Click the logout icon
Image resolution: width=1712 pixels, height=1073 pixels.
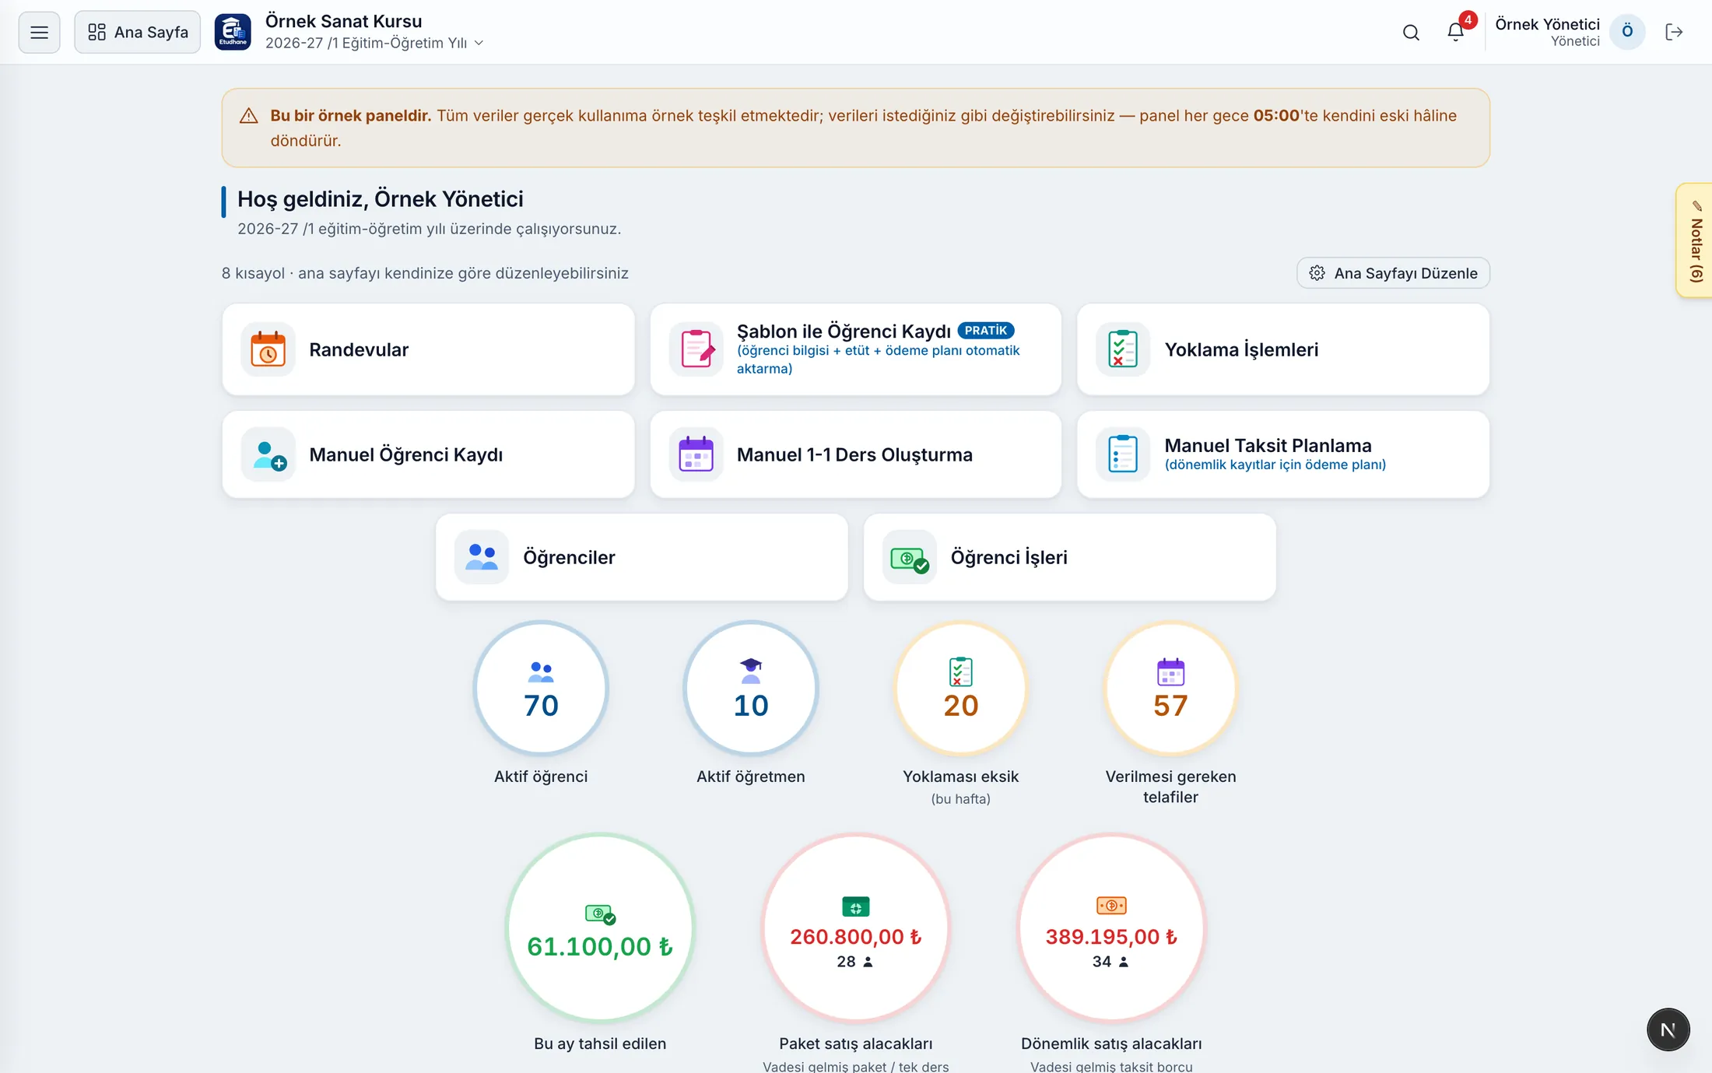1674,32
